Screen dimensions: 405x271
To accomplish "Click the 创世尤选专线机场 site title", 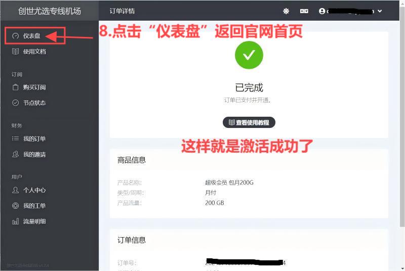I will [50, 11].
